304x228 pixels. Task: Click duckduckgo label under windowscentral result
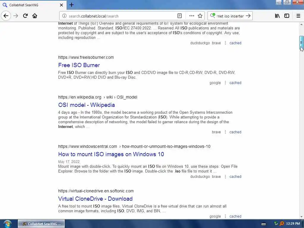(200, 177)
